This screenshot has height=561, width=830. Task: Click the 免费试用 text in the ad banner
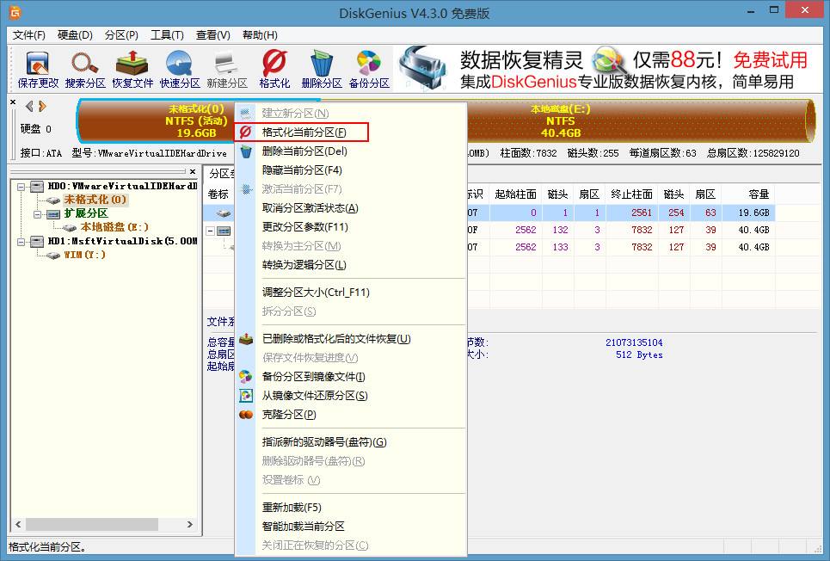770,60
